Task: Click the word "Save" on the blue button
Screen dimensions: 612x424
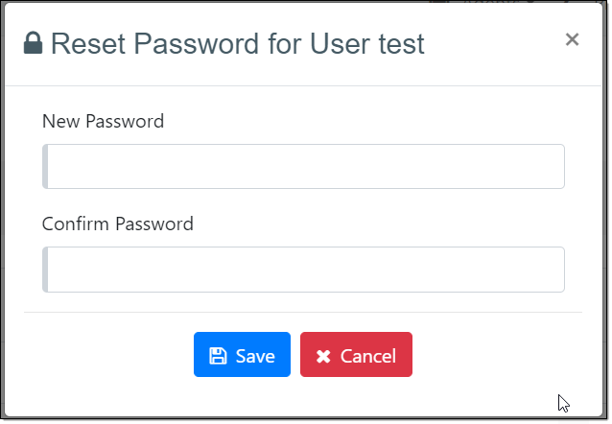Action: pyautogui.click(x=255, y=356)
